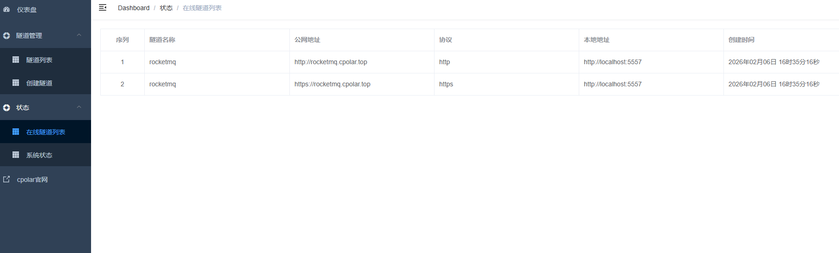
Task: Click the 隧道名称 column header
Action: click(162, 40)
